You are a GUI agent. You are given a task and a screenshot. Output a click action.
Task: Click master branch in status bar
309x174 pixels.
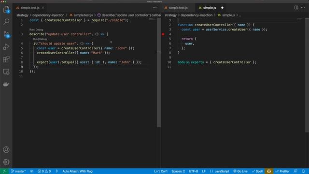[18, 171]
